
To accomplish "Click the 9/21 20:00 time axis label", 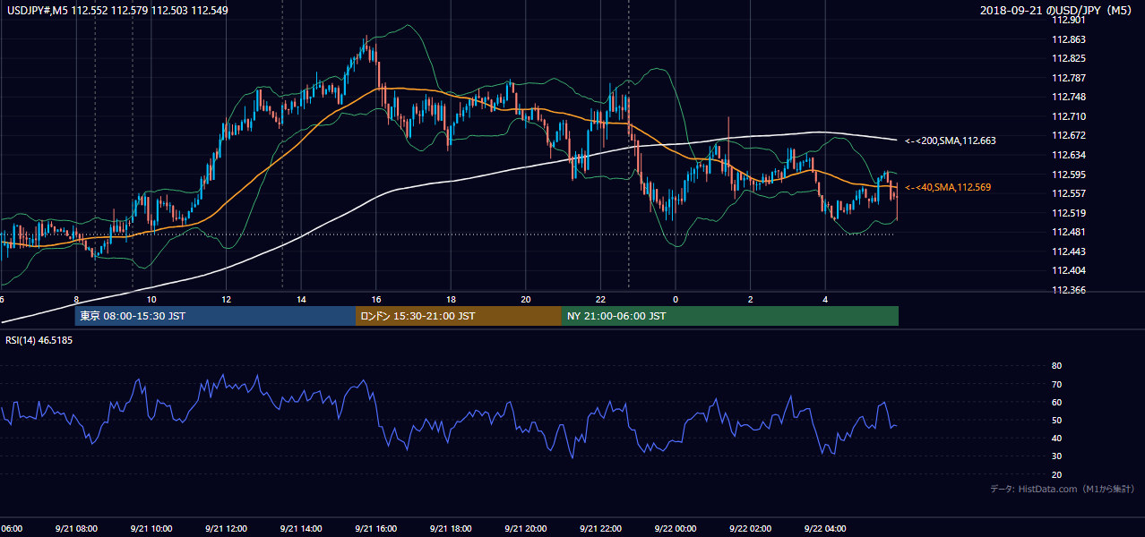I will (x=526, y=529).
